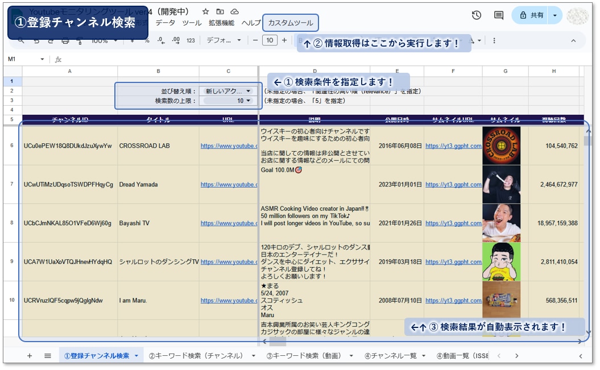
Task: Open the ヘルプ menu
Action: (x=251, y=23)
